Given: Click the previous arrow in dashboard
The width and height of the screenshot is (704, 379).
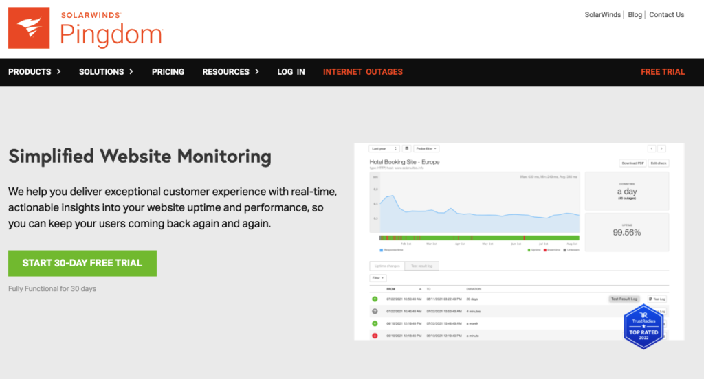Looking at the screenshot, I should pyautogui.click(x=652, y=148).
